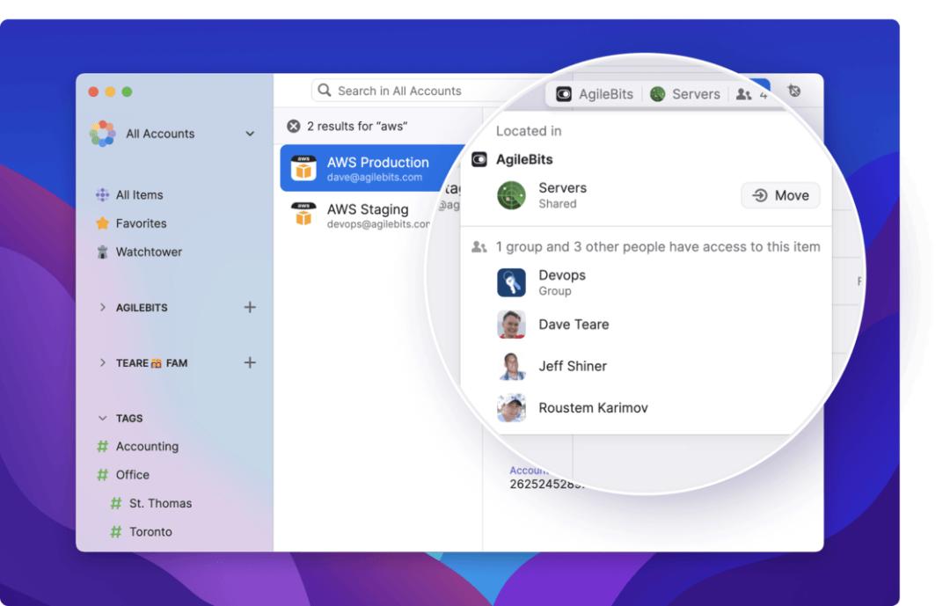The image size is (950, 606).
Task: Collapse the TAGS section
Action: (102, 418)
